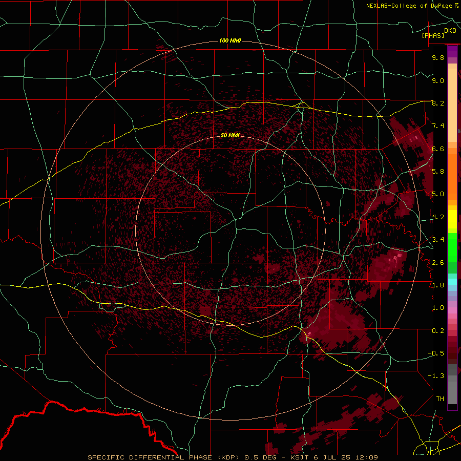Pick the bright green segment of the color bar
Viewport: 461px width, 461px height.
click(452, 247)
